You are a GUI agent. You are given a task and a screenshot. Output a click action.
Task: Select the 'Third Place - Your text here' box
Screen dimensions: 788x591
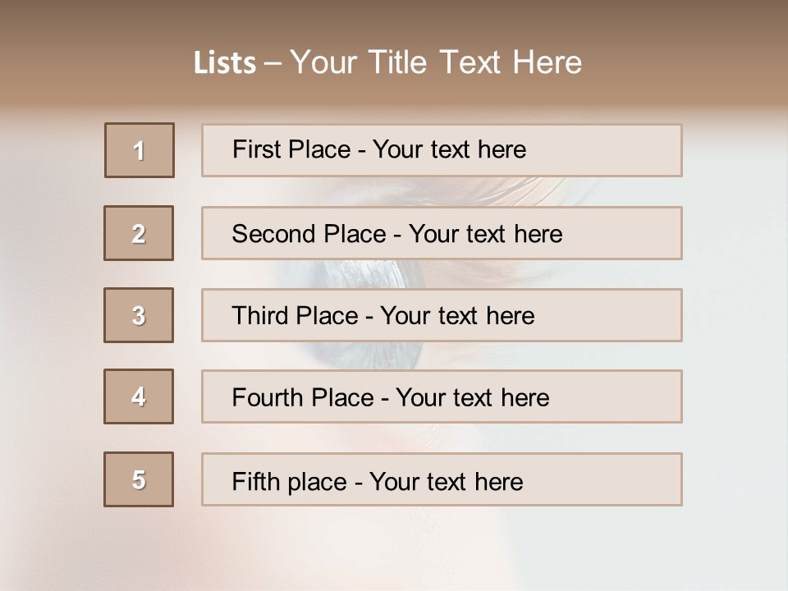442,315
